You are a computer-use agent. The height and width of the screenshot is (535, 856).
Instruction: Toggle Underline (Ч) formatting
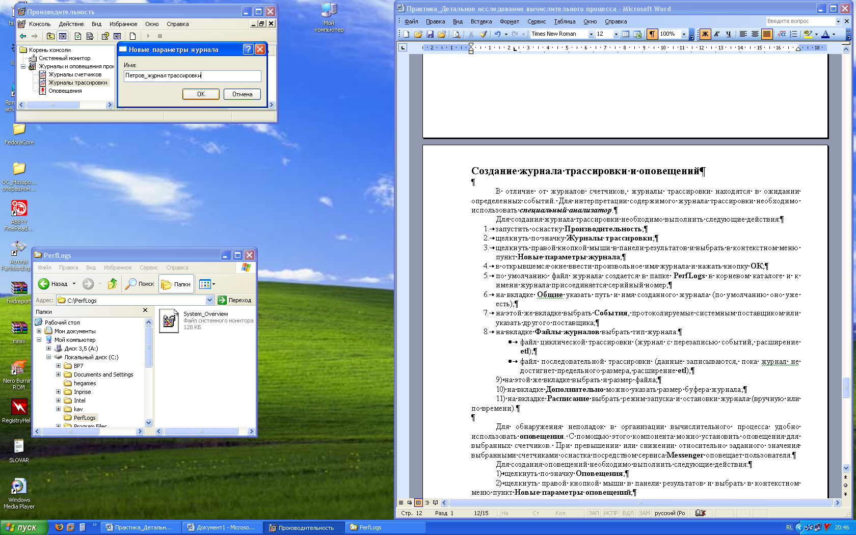click(x=729, y=34)
